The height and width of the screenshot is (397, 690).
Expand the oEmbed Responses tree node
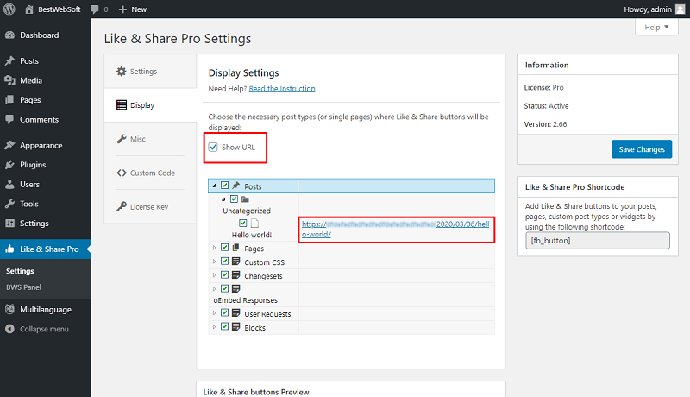(x=214, y=289)
